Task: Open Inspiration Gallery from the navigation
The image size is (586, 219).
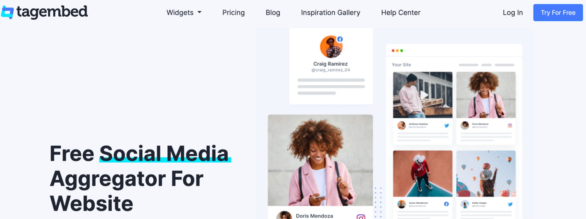Action: (330, 13)
